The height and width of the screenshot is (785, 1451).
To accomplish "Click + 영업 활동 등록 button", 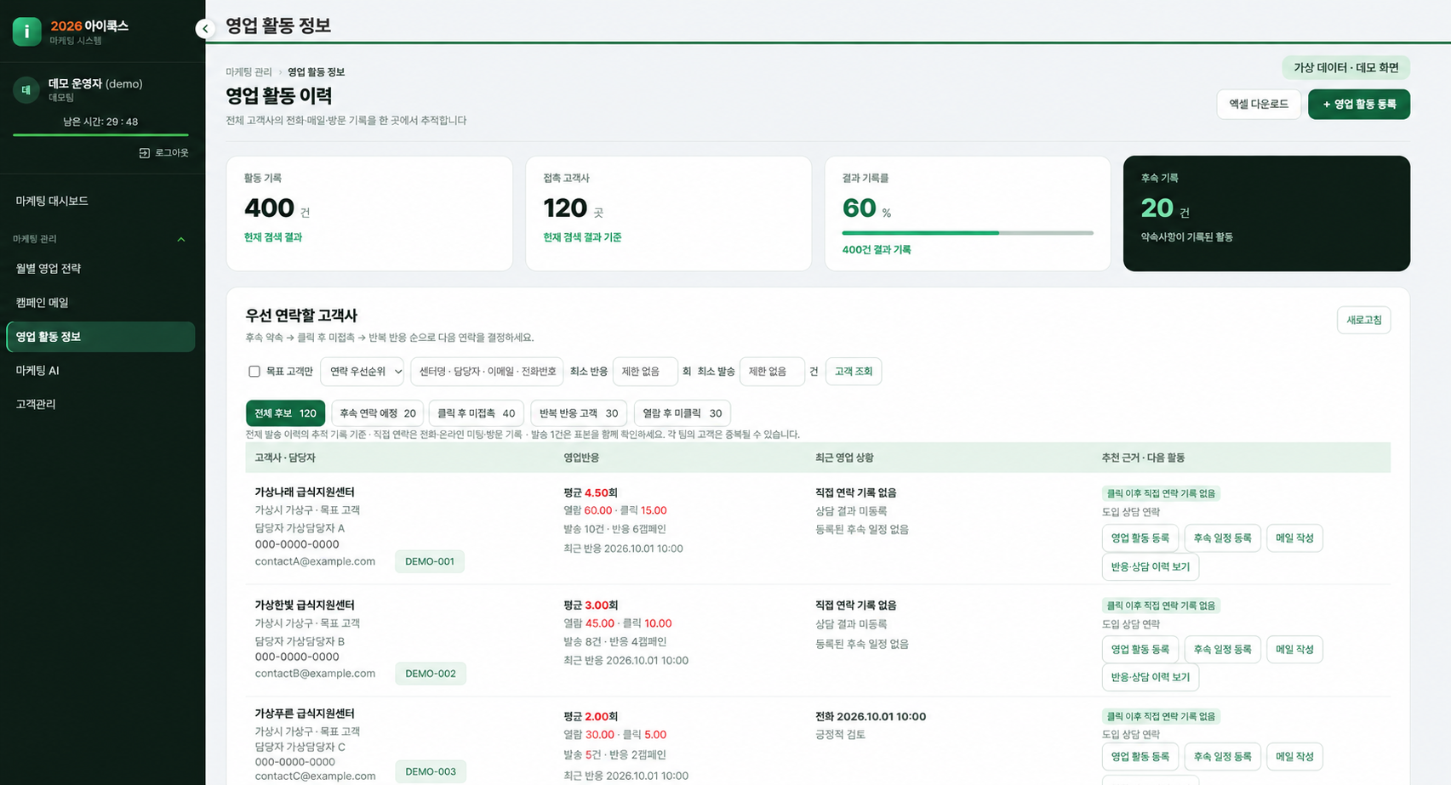I will [1359, 105].
